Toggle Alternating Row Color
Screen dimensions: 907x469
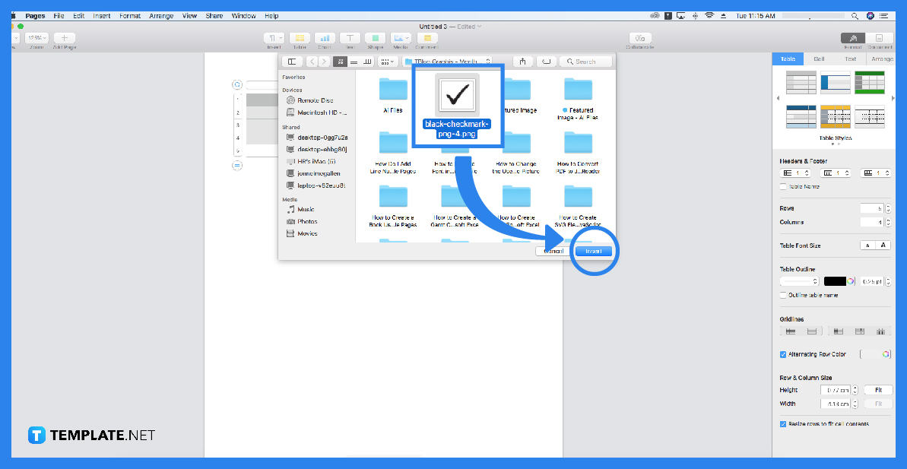[783, 354]
